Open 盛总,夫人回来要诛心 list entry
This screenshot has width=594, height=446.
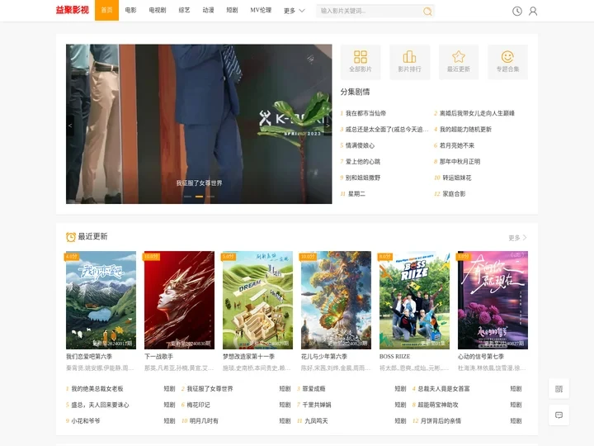pyautogui.click(x=100, y=405)
